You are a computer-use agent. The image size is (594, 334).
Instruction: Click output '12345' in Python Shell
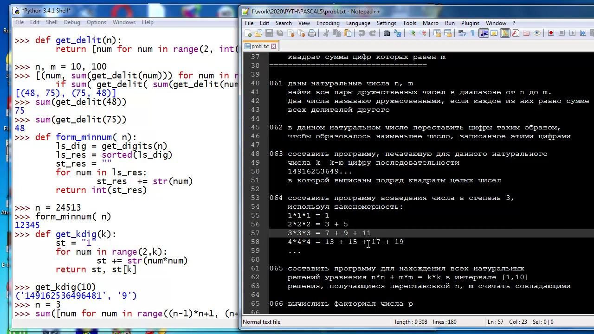pyautogui.click(x=27, y=225)
